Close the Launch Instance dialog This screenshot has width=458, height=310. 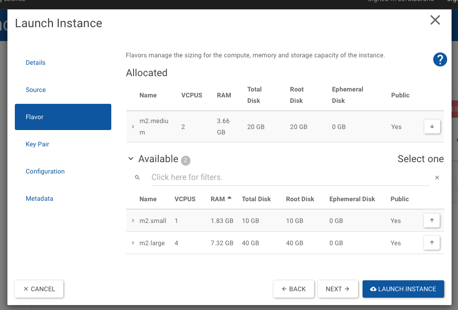tap(435, 20)
